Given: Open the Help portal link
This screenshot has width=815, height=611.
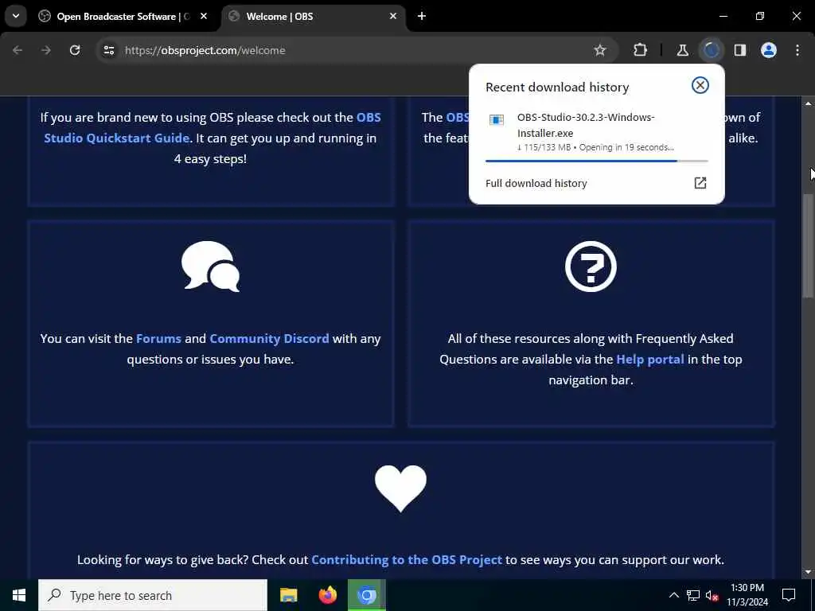Looking at the screenshot, I should tap(649, 360).
